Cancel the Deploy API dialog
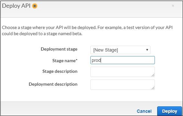 tap(144, 111)
